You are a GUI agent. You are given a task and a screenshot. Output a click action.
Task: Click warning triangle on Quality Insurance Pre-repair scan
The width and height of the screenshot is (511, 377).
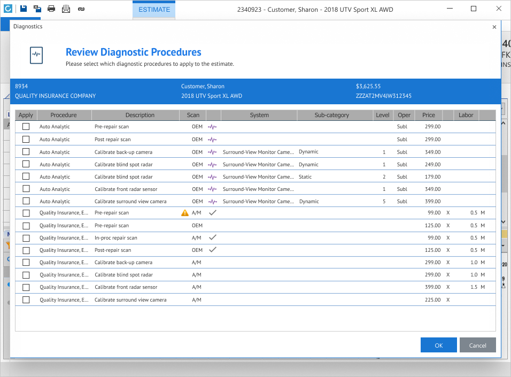point(185,213)
